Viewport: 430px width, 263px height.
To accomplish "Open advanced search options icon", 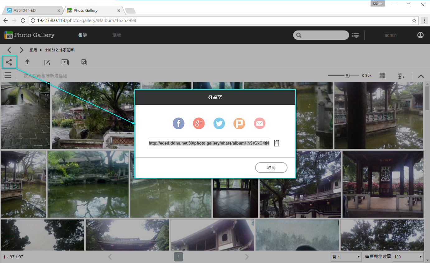I will pos(356,35).
